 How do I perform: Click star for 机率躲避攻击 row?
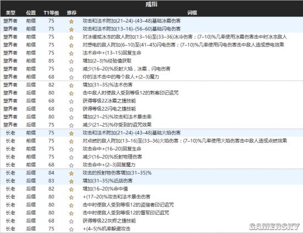pos(71,229)
